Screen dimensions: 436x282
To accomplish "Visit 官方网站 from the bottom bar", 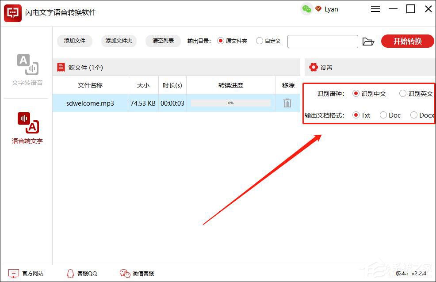I will click(x=27, y=273).
